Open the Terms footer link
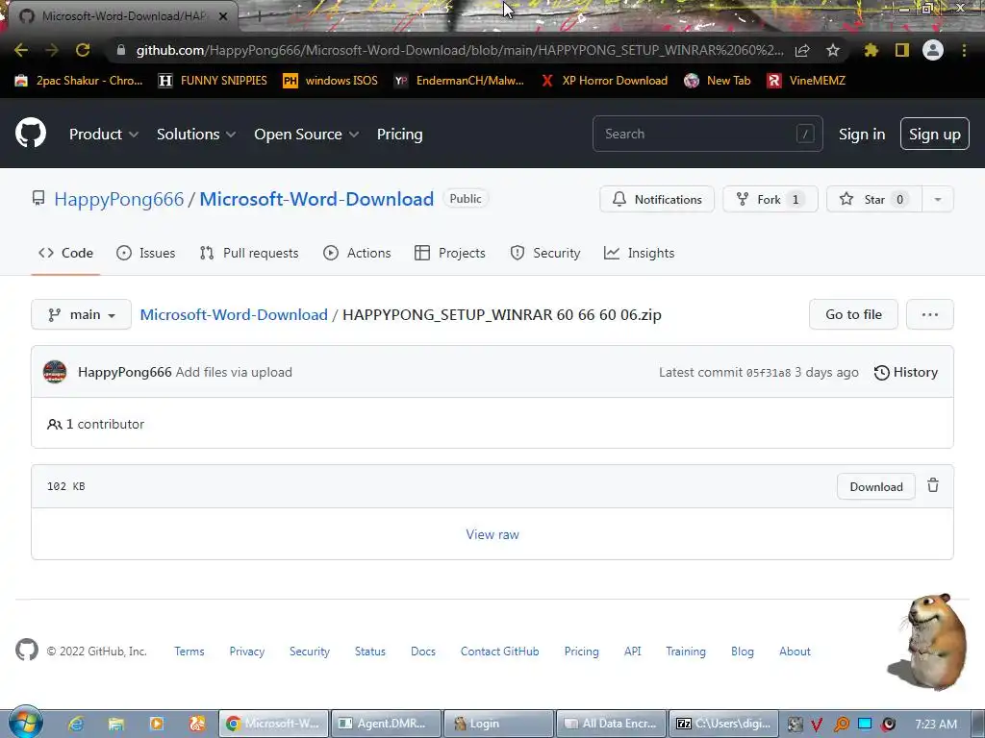This screenshot has width=985, height=738. pyautogui.click(x=189, y=652)
